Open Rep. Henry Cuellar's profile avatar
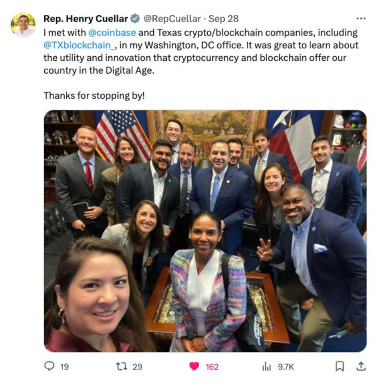383x386 pixels. pos(23,25)
